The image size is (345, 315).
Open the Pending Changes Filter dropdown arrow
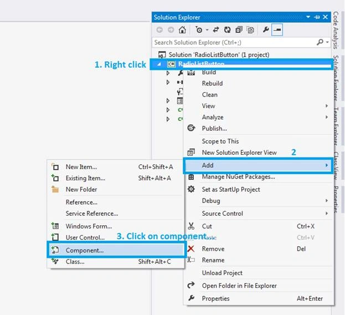pos(207,30)
